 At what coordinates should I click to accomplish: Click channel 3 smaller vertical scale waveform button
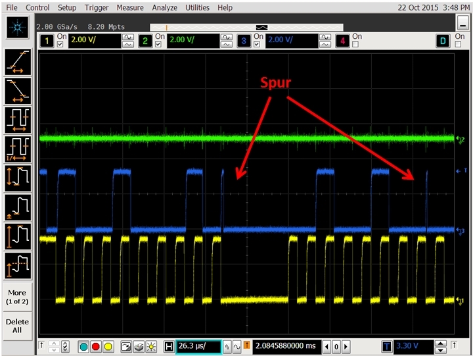325,45
